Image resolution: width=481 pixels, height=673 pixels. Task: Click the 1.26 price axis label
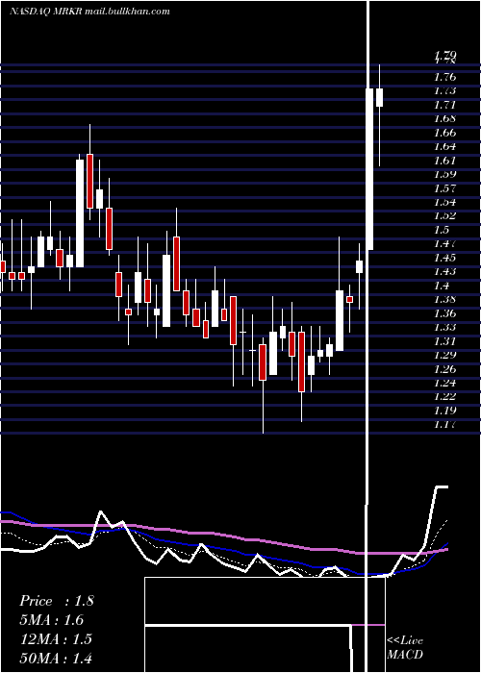pyautogui.click(x=444, y=369)
